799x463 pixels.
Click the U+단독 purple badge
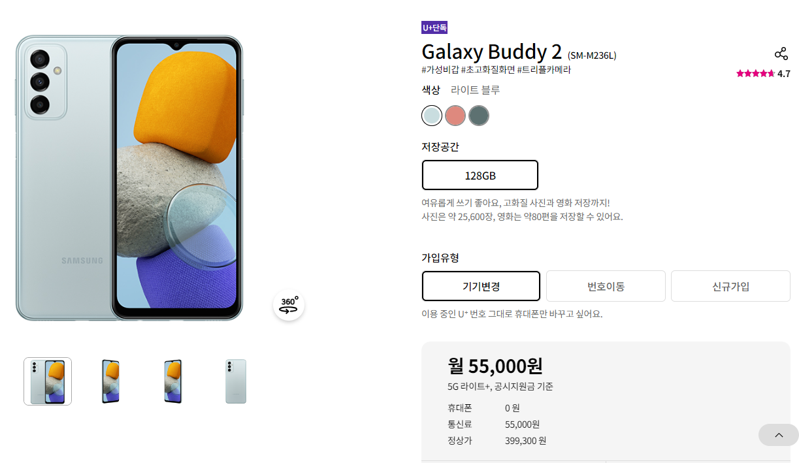(434, 27)
